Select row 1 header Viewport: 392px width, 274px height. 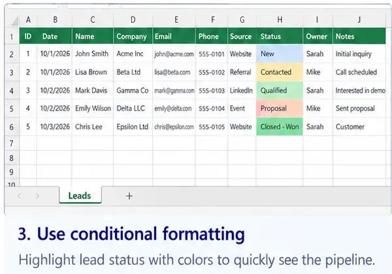pyautogui.click(x=12, y=37)
